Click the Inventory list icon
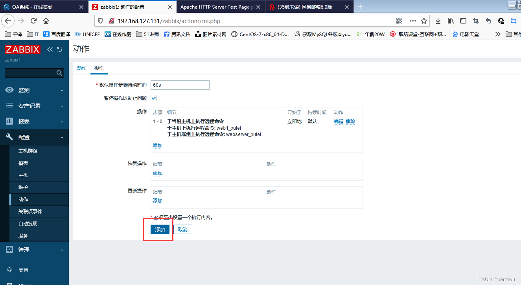The image size is (521, 285). pyautogui.click(x=9, y=105)
